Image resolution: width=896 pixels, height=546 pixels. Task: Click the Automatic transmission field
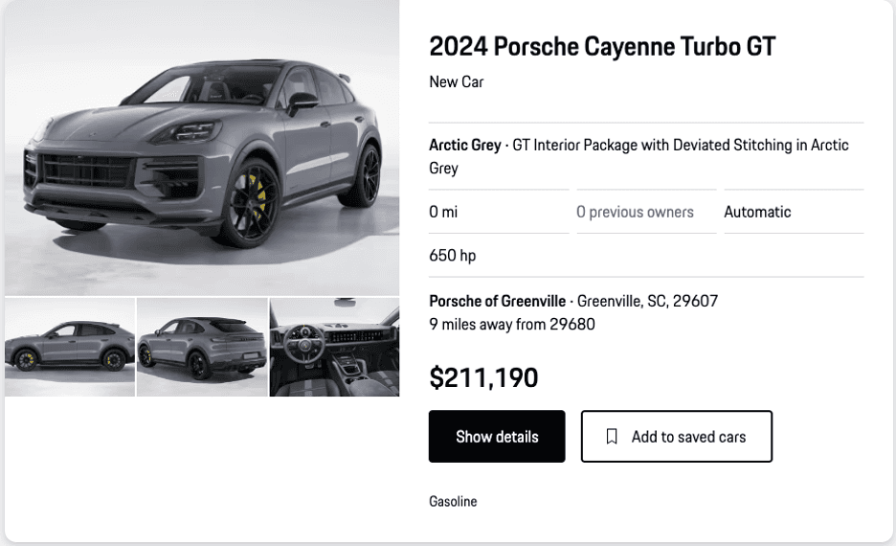757,213
